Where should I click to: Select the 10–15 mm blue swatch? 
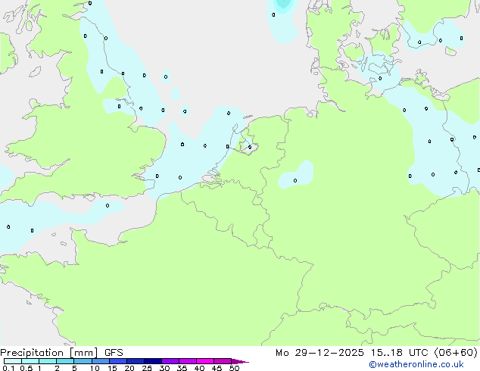coord(101,361)
